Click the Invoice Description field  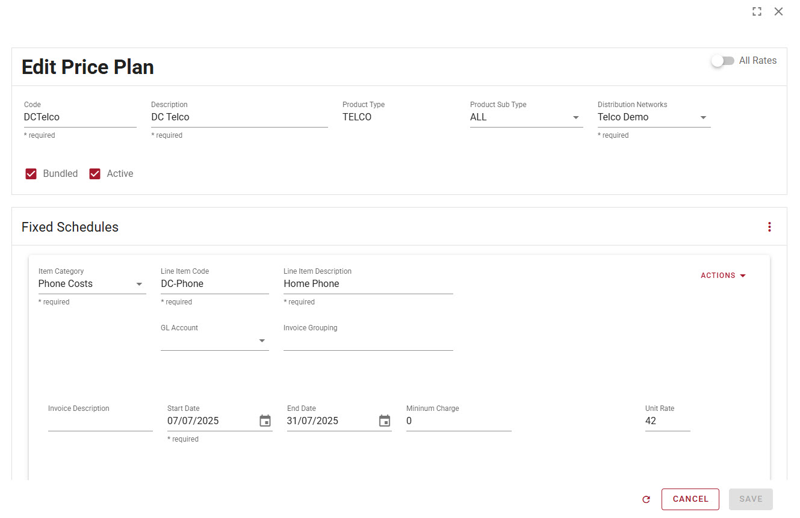pos(100,421)
